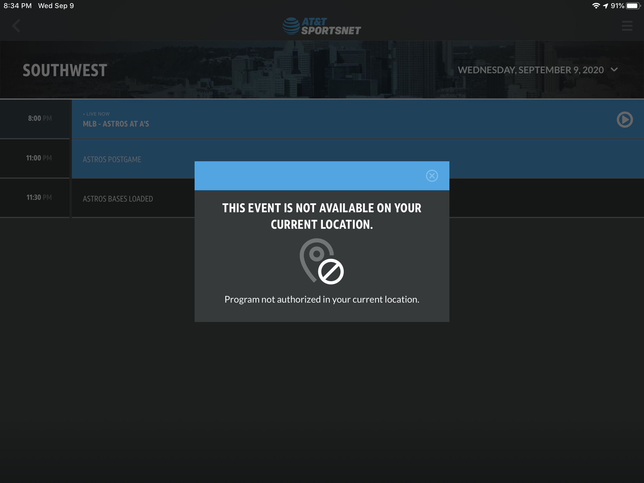Expand the date dropdown chevron
Viewport: 644px width, 483px height.
point(614,69)
